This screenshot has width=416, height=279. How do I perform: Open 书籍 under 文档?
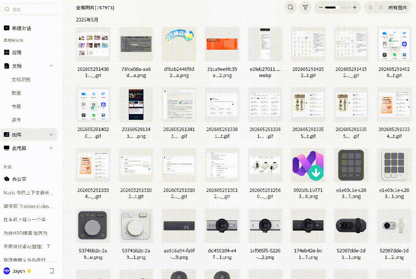point(16,106)
